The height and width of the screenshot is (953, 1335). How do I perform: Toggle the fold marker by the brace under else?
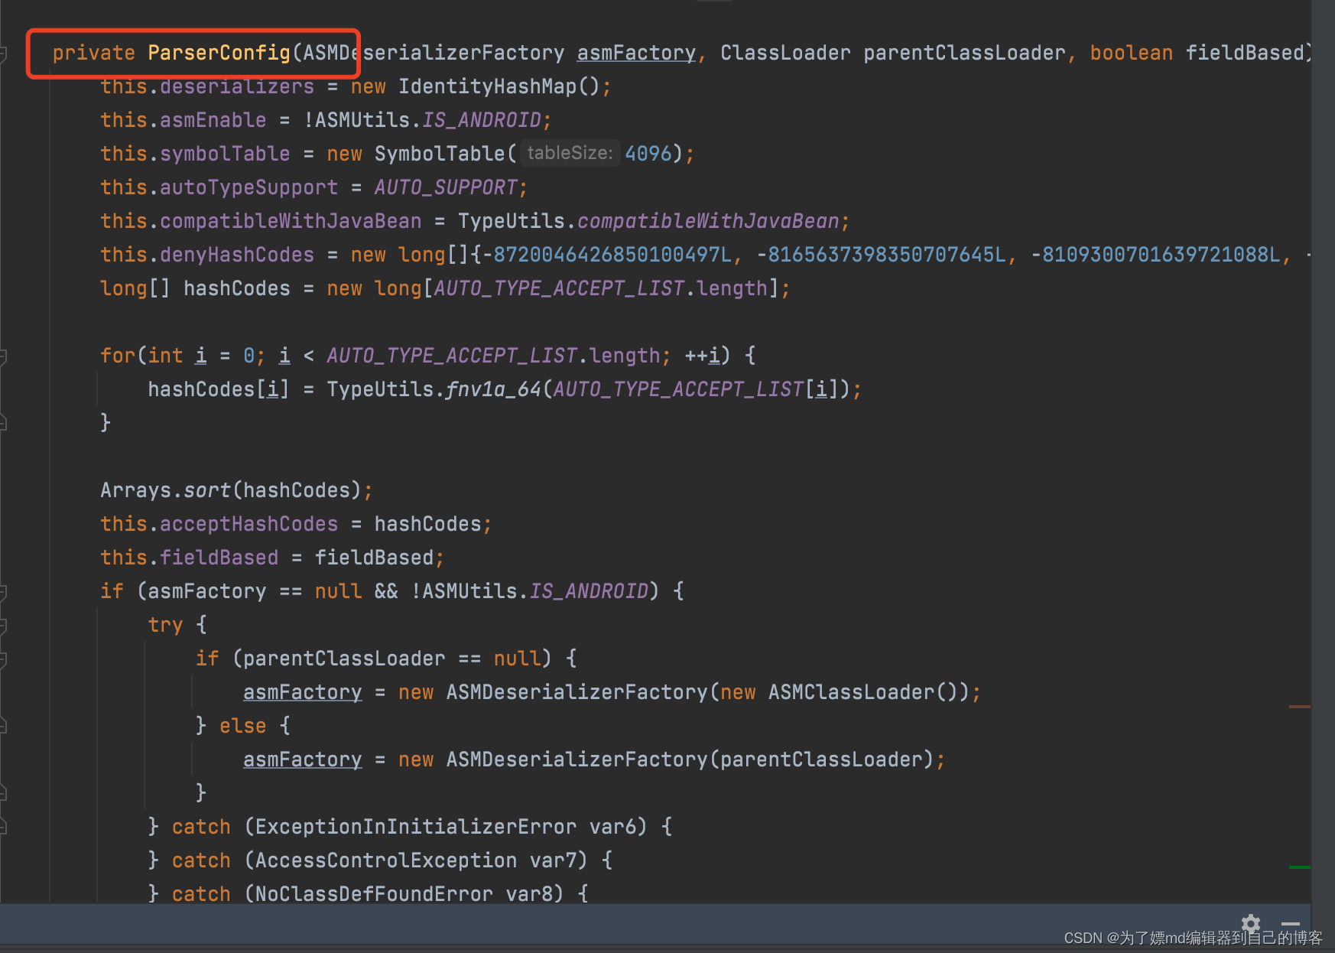click(x=4, y=793)
